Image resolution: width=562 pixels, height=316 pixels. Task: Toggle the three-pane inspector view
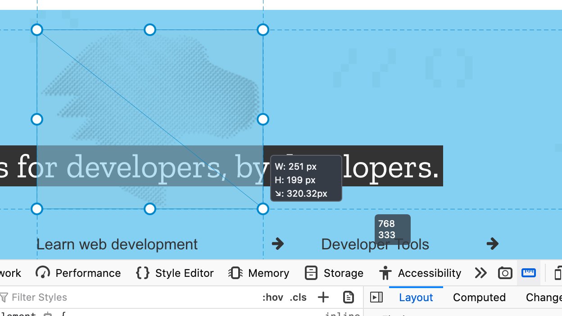[376, 297]
